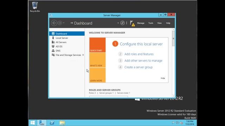This screenshot has width=225, height=126.
Task: Select the What's New tile
Action: [97, 60]
